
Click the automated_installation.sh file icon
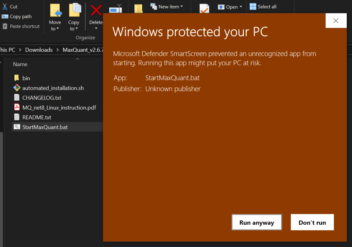point(17,88)
